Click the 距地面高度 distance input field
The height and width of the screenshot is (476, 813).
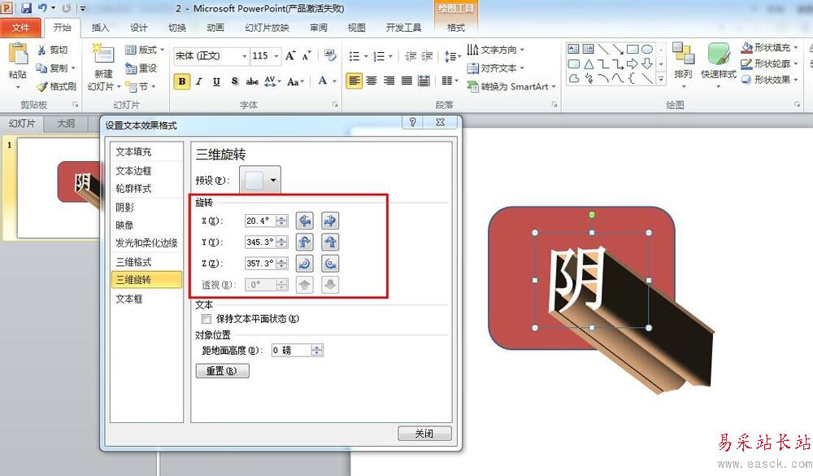tap(291, 351)
